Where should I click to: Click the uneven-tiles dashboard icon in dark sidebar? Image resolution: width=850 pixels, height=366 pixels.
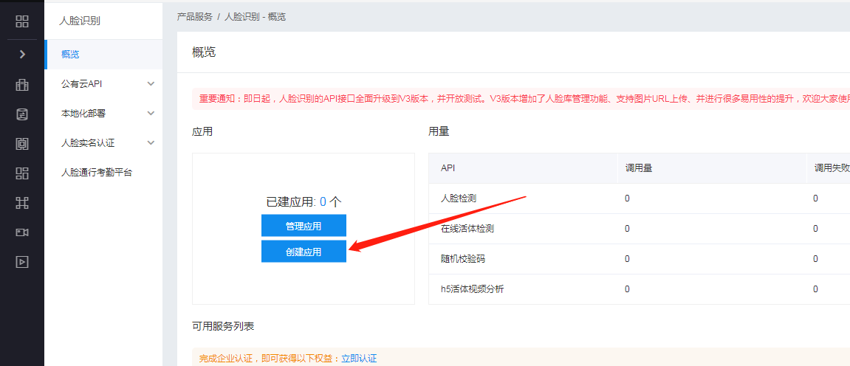pos(22,173)
